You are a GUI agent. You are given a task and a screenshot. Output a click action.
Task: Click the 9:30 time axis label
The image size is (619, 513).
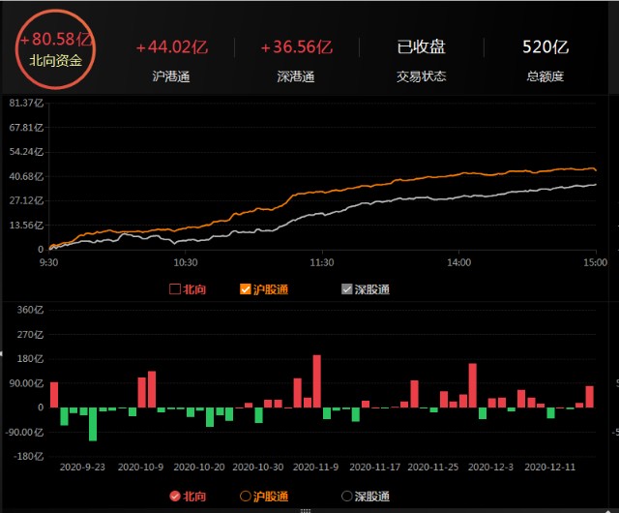[x=49, y=262]
